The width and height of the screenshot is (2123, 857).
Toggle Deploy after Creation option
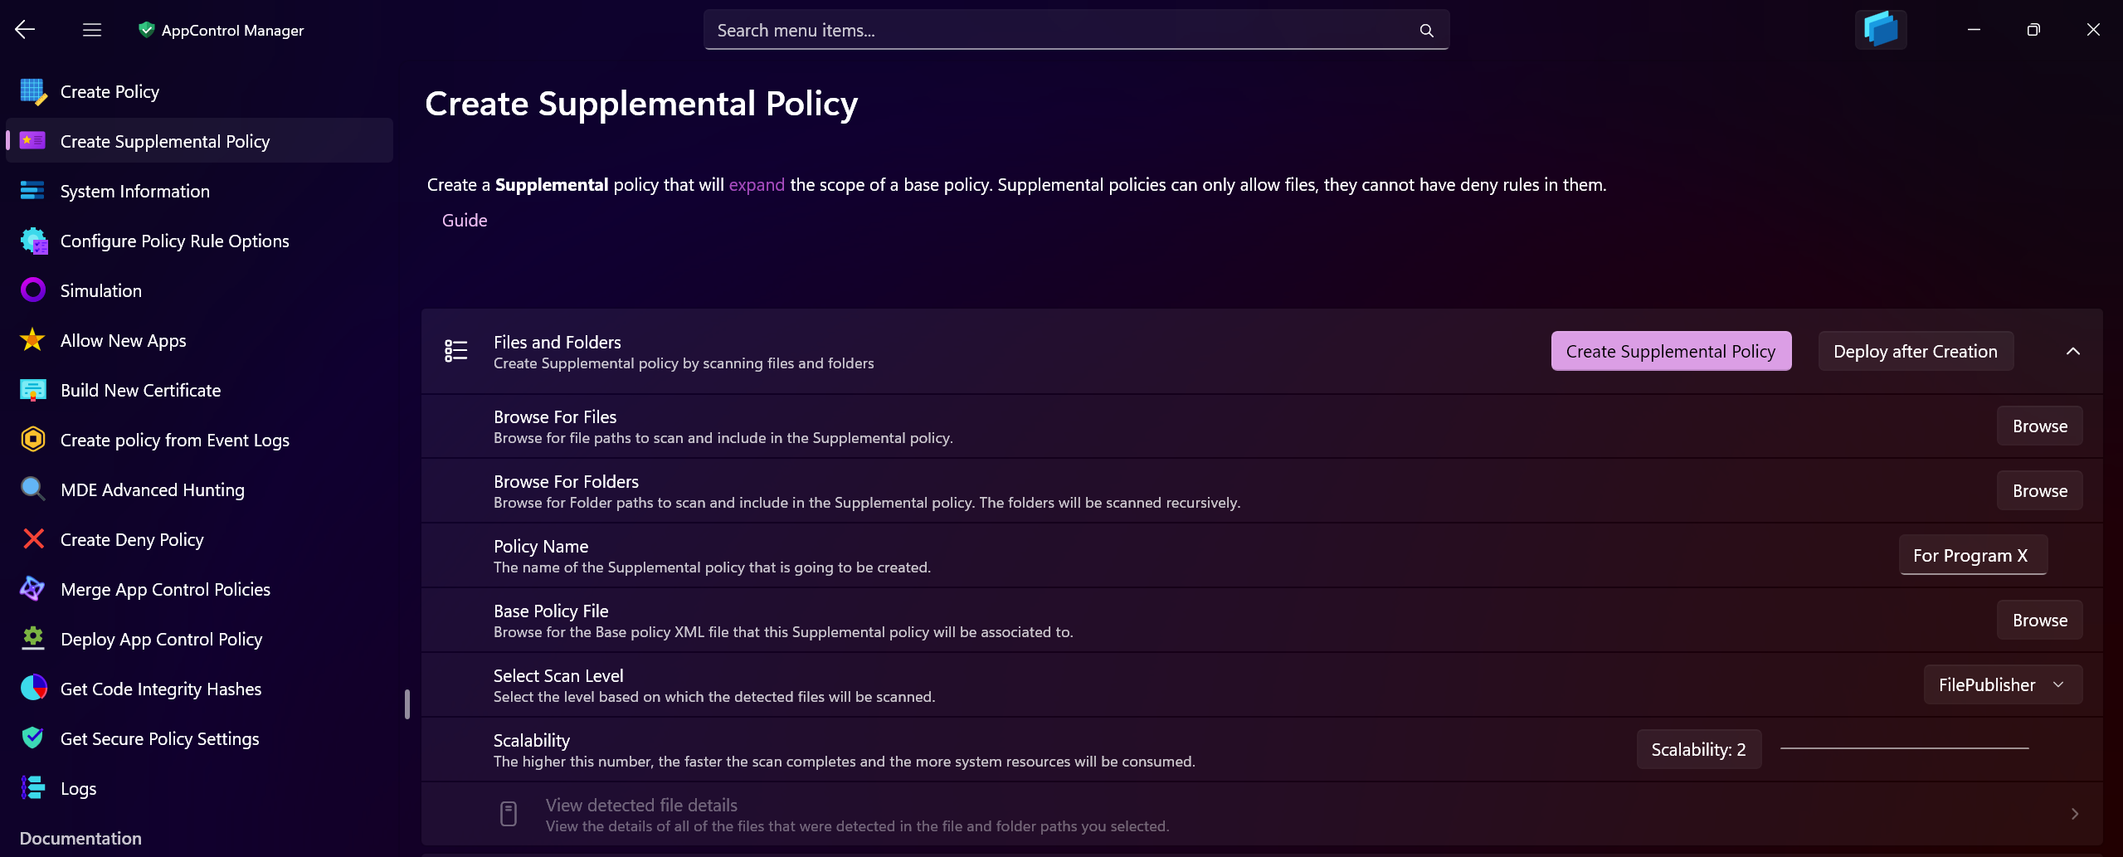tap(1915, 351)
